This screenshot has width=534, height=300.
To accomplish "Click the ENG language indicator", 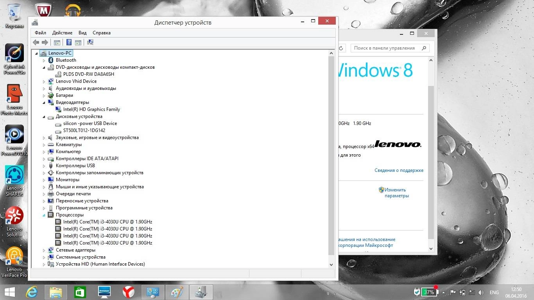I will [494, 292].
